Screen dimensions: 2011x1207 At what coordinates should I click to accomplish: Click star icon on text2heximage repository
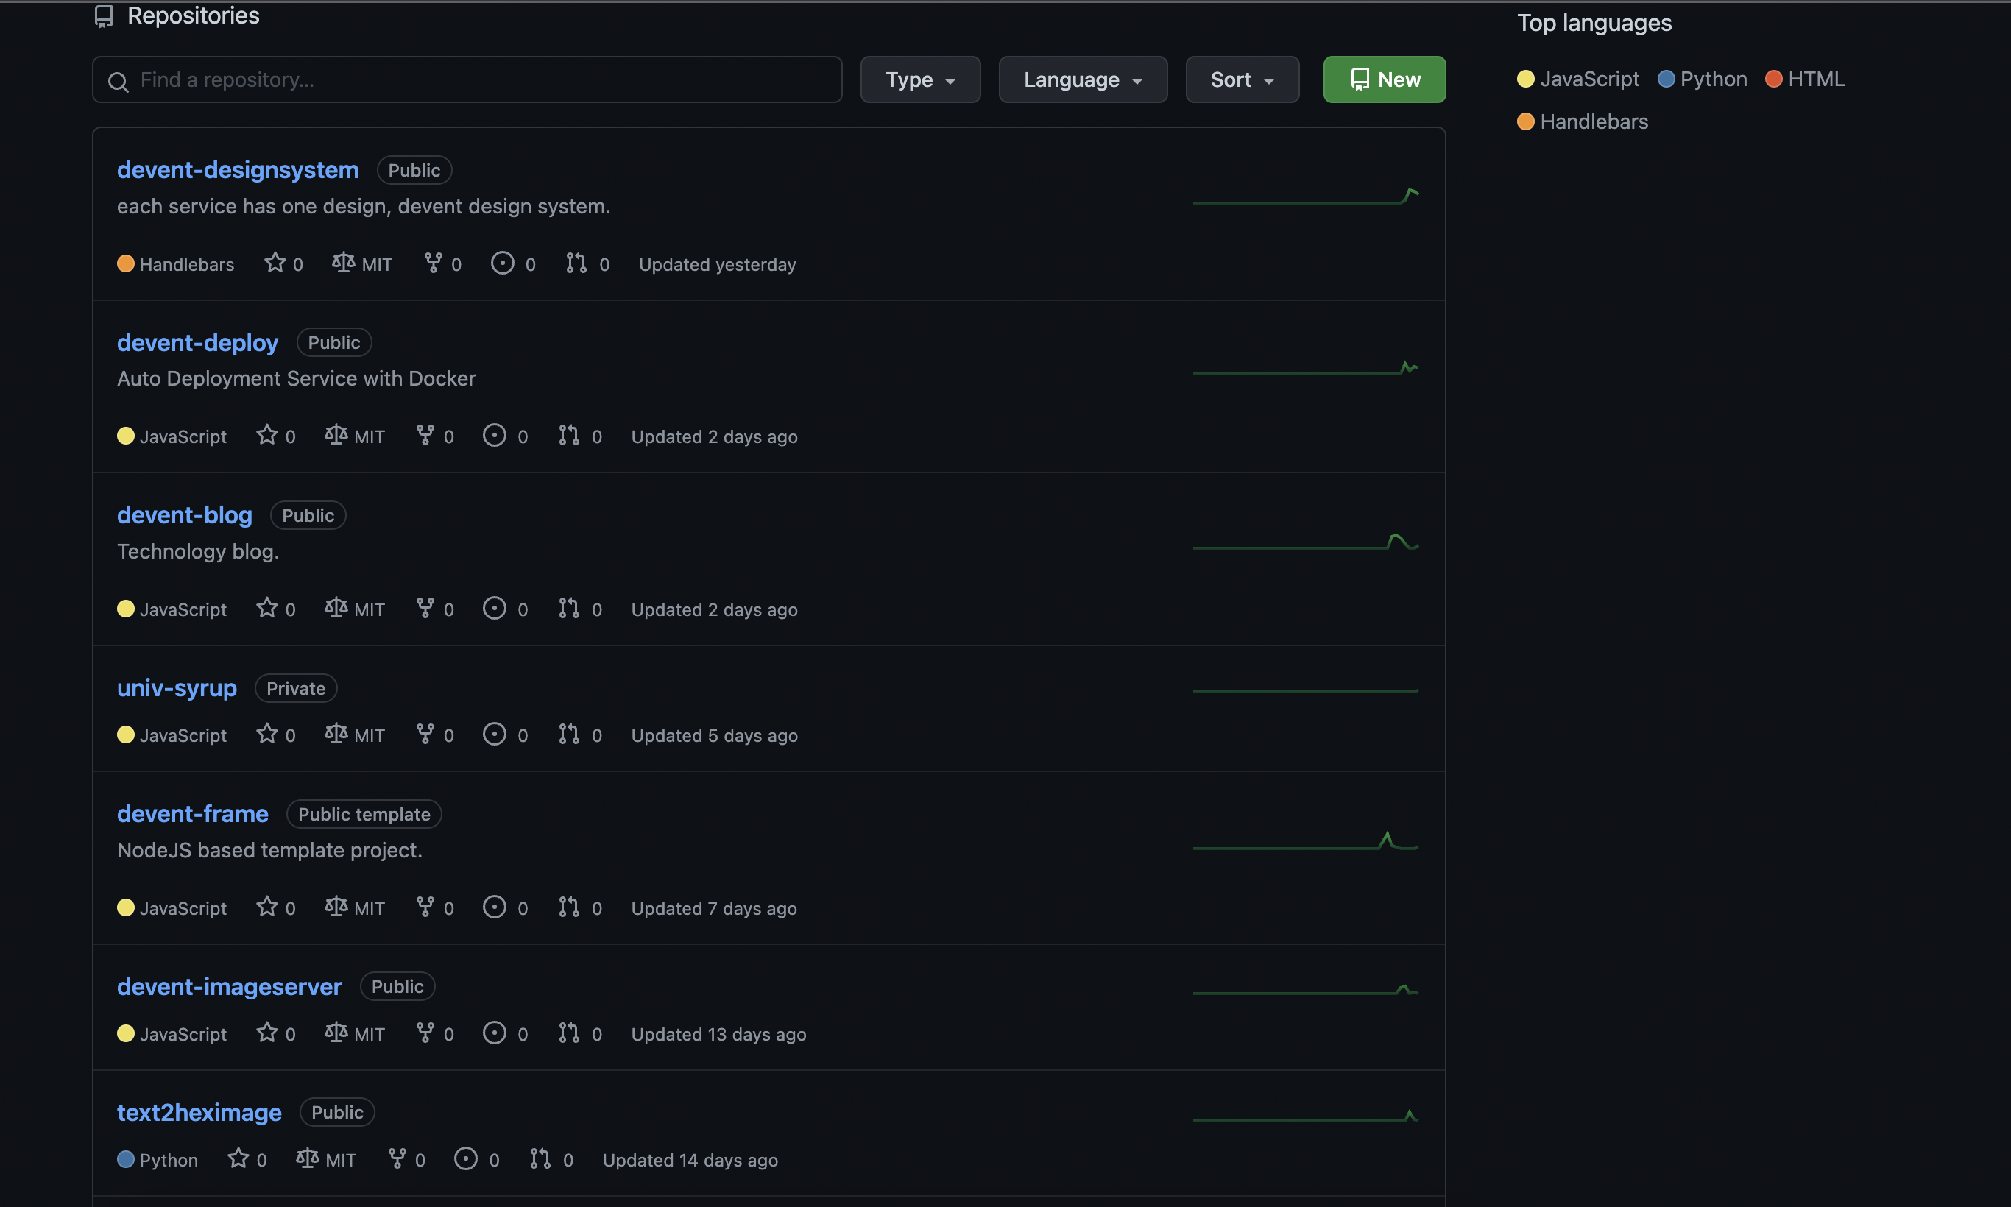238,1158
